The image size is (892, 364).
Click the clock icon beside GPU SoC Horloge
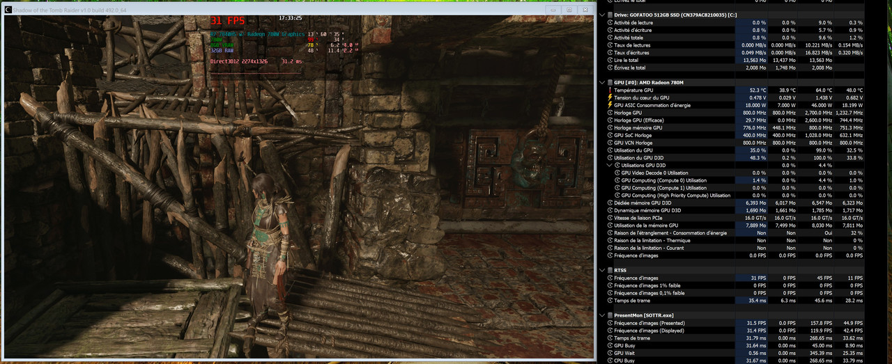pyautogui.click(x=610, y=135)
